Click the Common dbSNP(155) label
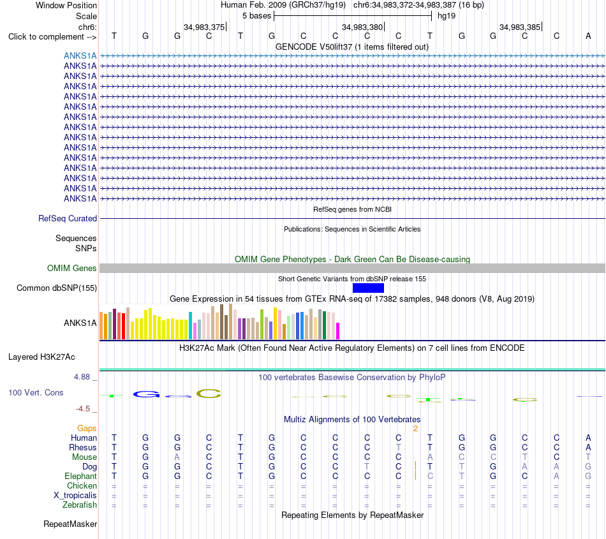 pos(57,288)
